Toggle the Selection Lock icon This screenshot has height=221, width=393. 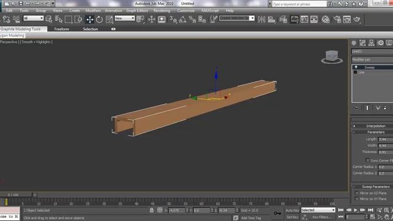pos(152,210)
